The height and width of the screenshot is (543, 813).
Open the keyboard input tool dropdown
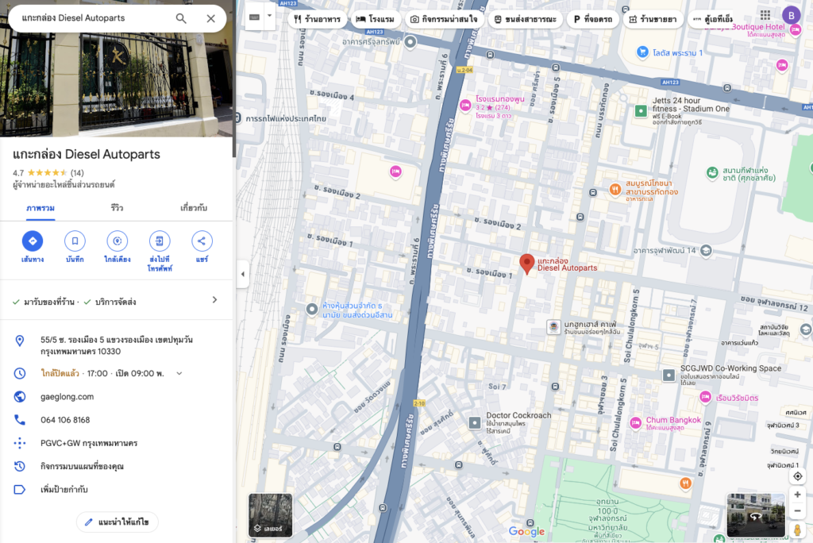pyautogui.click(x=269, y=16)
